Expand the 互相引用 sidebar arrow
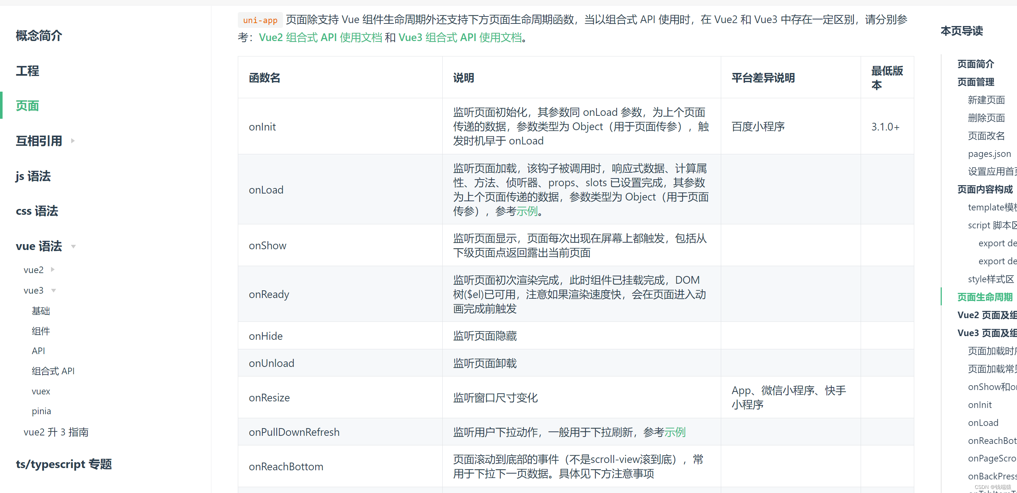The width and height of the screenshot is (1017, 493). [x=73, y=141]
